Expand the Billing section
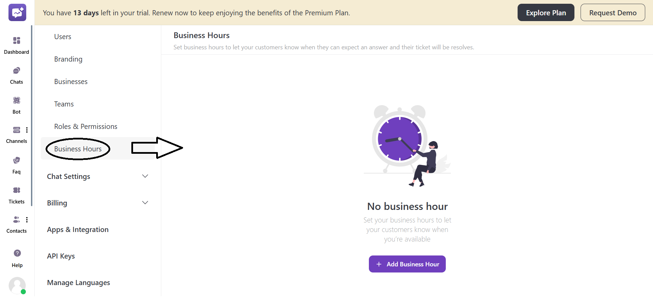This screenshot has height=298, width=653. [x=57, y=203]
